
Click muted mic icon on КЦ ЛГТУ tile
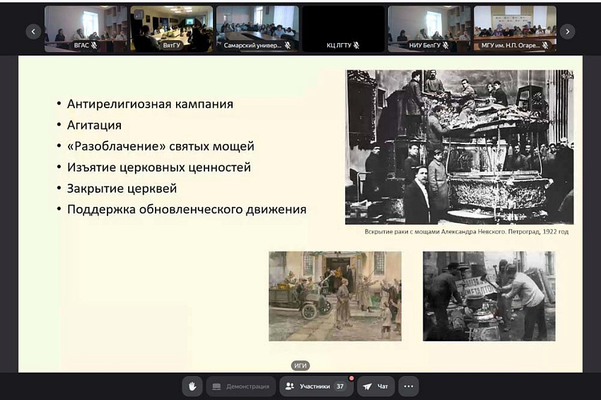click(356, 46)
